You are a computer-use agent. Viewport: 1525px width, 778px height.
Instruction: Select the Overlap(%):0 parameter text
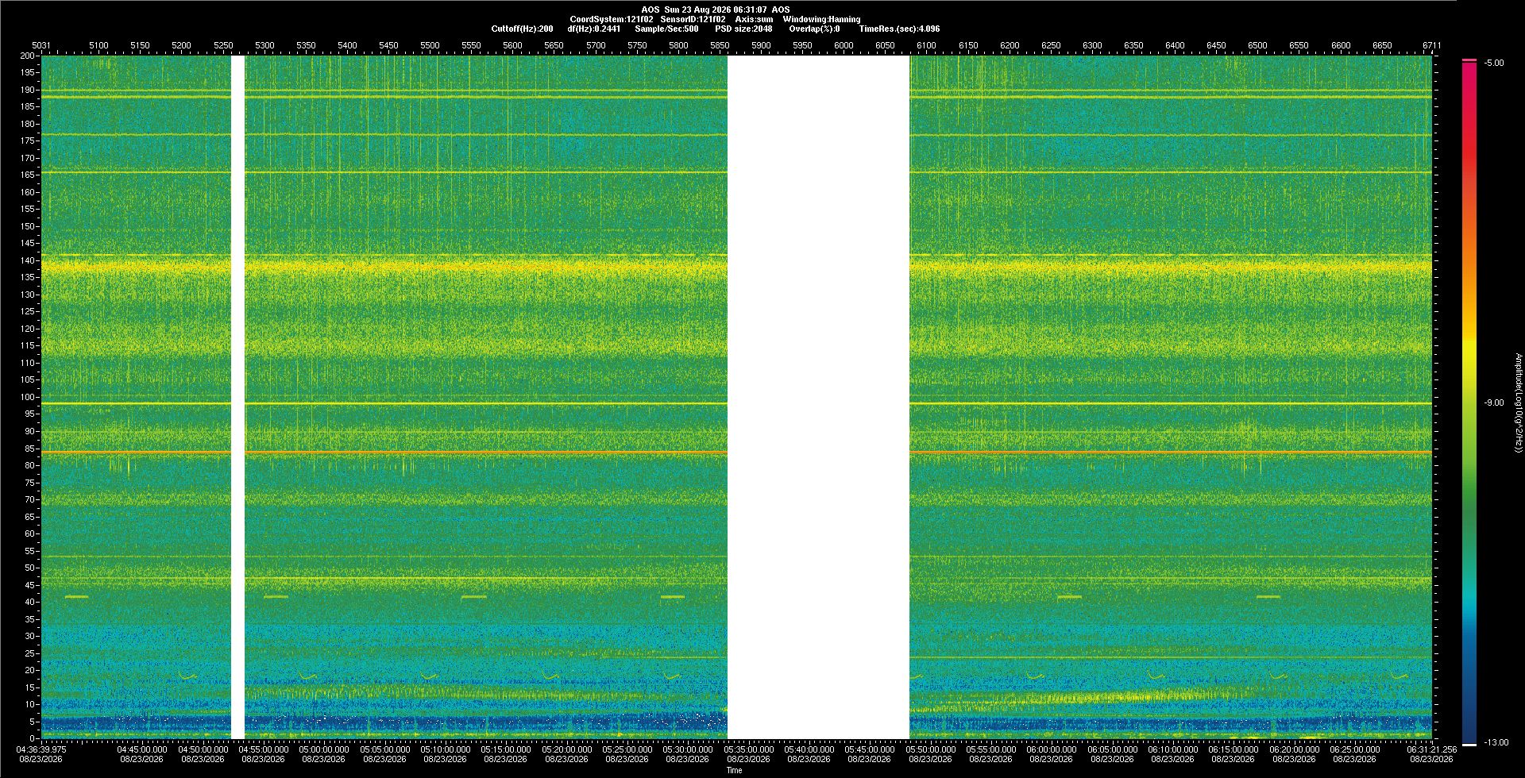(814, 29)
